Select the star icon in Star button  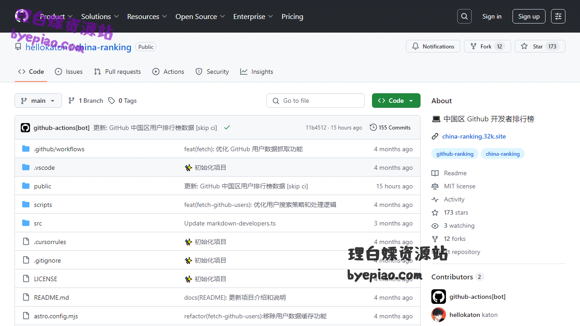(524, 46)
